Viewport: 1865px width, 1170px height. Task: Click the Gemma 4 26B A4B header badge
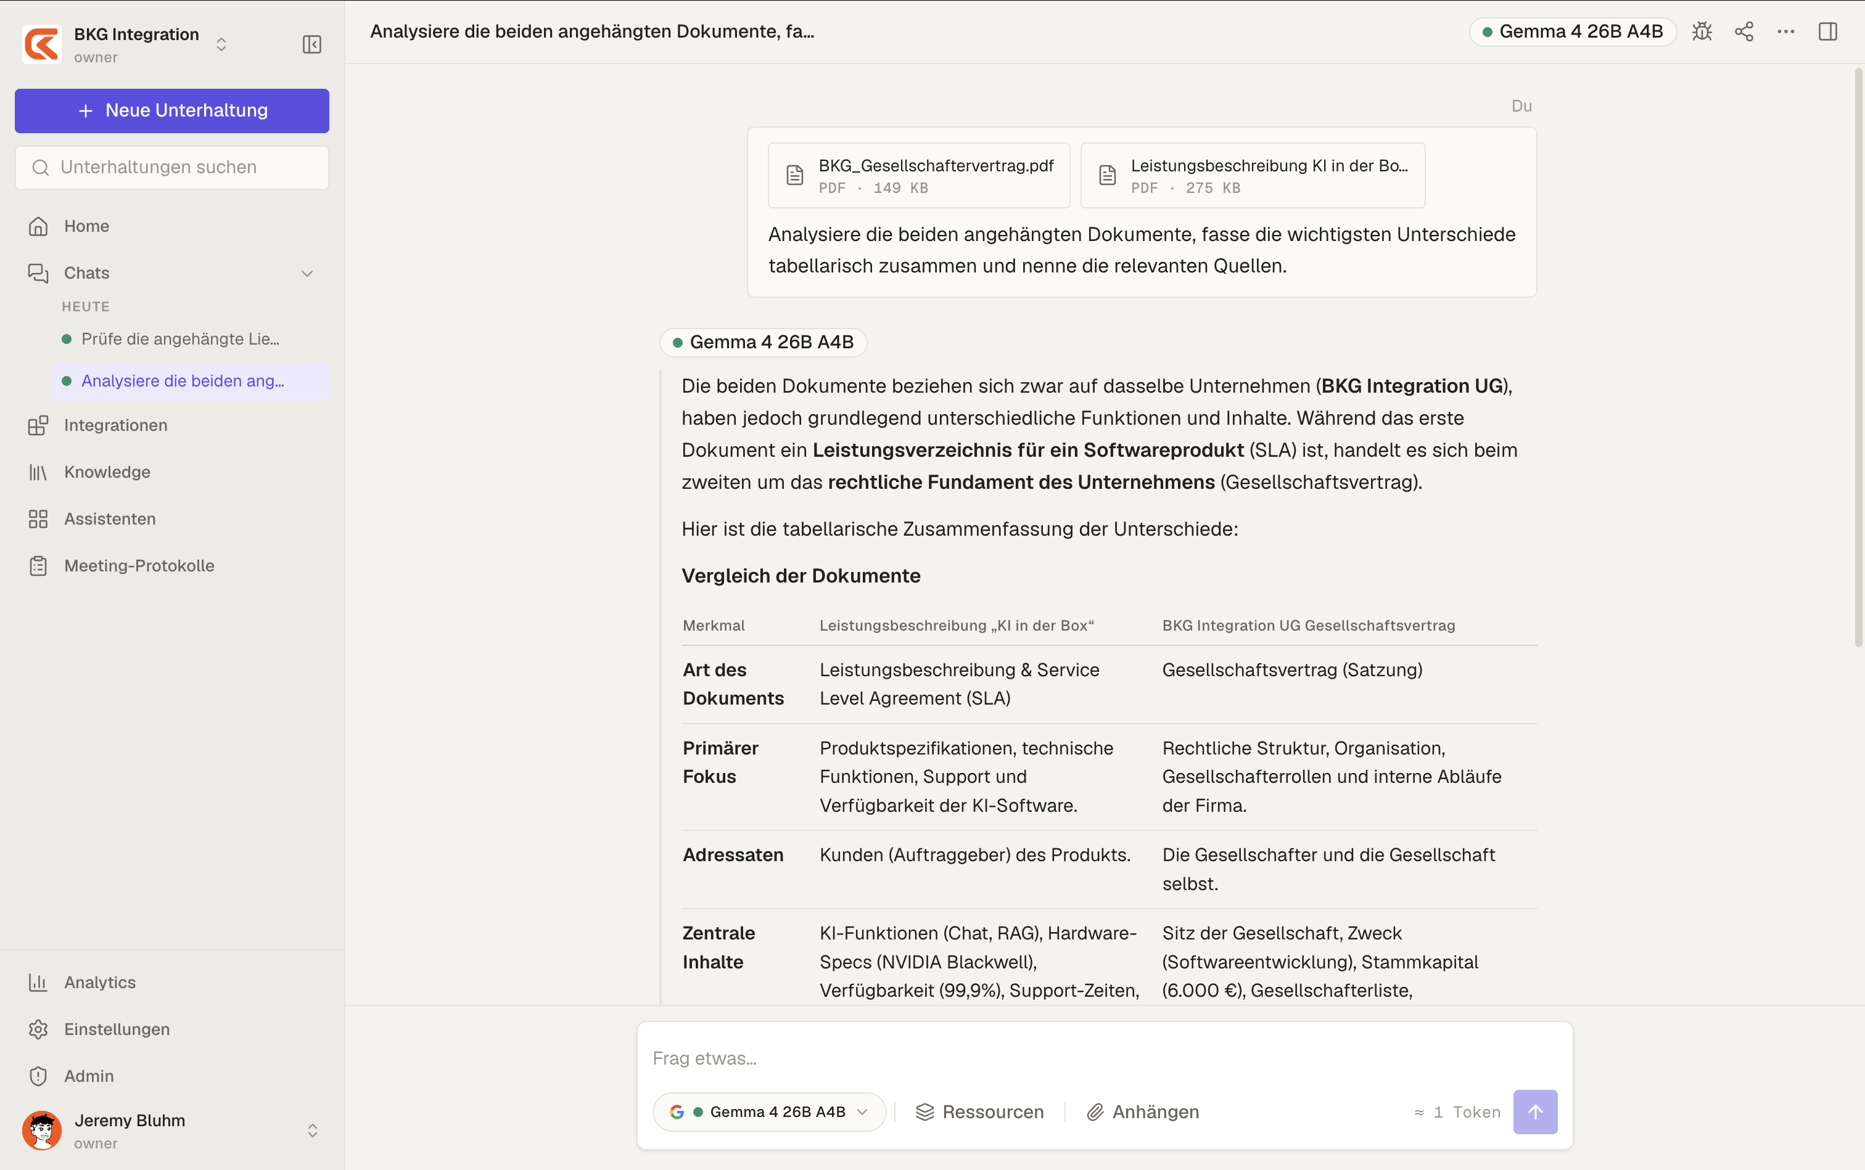tap(1572, 31)
